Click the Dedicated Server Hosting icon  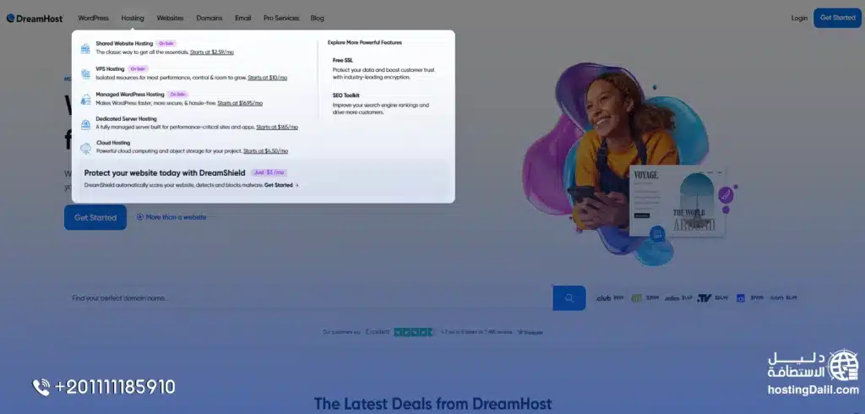pos(85,123)
